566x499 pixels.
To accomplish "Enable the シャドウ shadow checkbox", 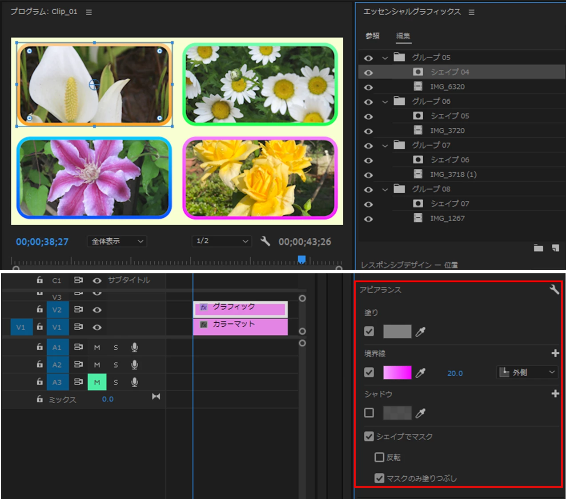I will 369,413.
